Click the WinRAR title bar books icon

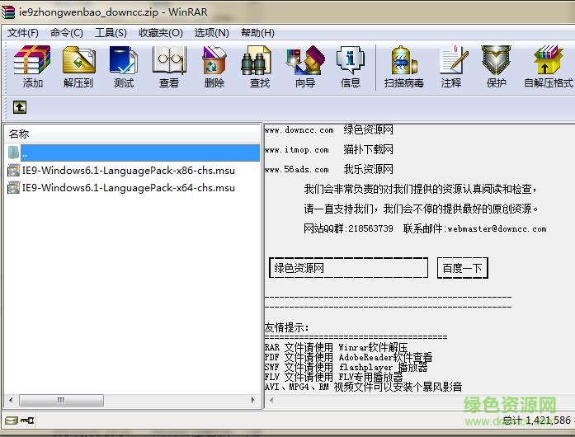[8, 12]
